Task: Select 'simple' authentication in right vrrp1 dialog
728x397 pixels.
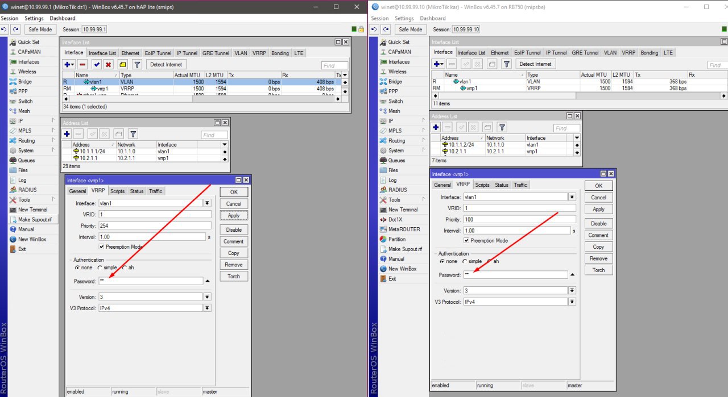Action: pyautogui.click(x=465, y=261)
